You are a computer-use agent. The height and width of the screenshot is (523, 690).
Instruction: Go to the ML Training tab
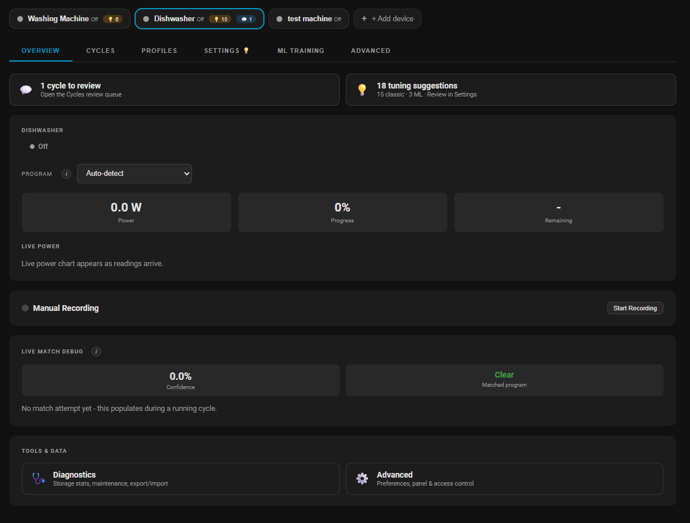point(301,51)
